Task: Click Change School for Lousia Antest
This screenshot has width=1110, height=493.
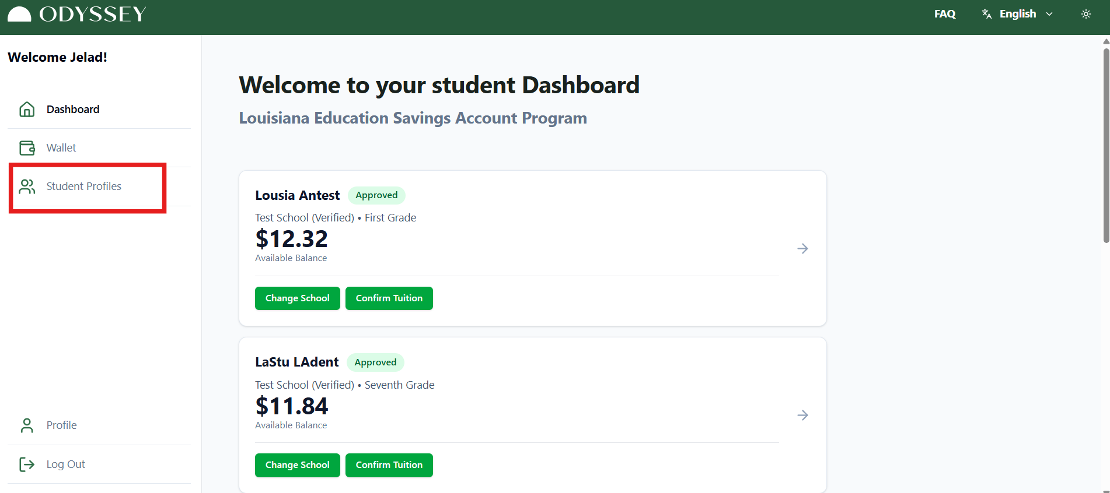Action: click(297, 298)
